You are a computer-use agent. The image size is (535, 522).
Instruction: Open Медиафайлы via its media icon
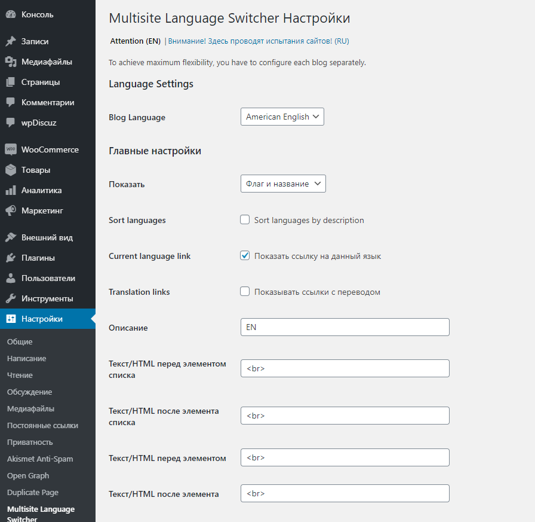coord(11,62)
